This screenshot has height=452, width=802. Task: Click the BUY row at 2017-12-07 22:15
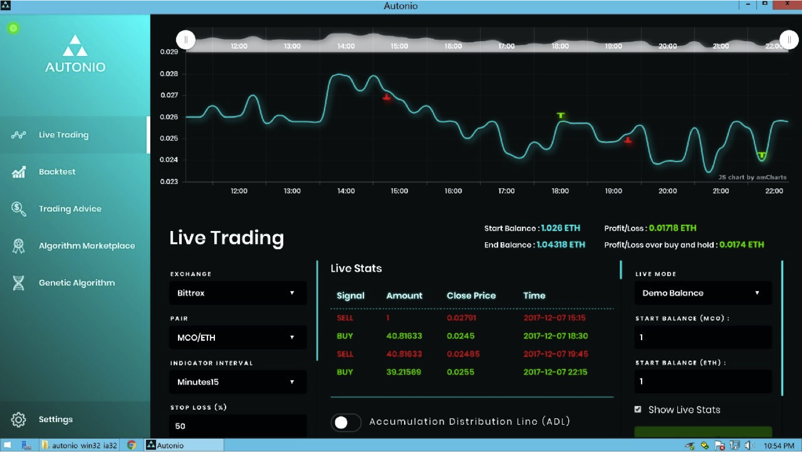tap(472, 372)
